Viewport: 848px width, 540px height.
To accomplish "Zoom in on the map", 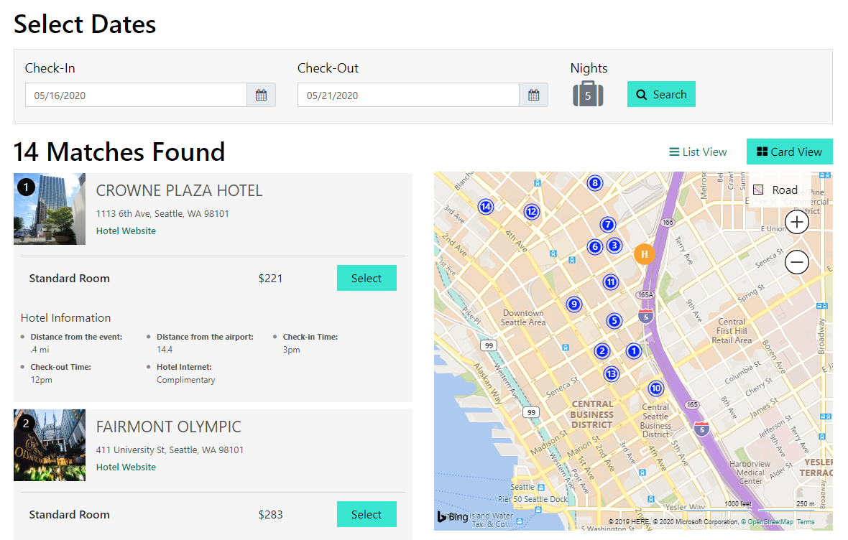I will [x=797, y=222].
